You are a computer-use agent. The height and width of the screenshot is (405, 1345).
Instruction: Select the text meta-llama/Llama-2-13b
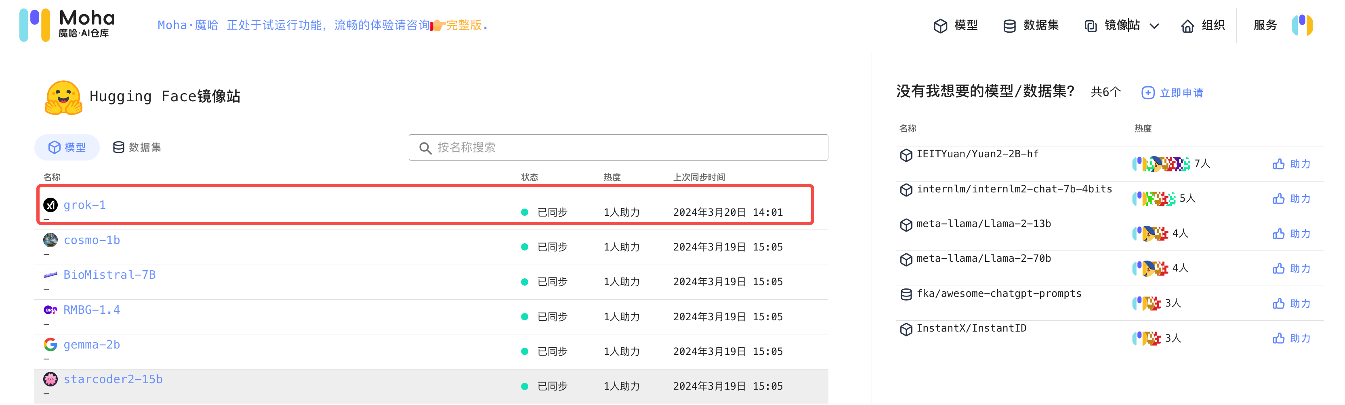coord(984,223)
